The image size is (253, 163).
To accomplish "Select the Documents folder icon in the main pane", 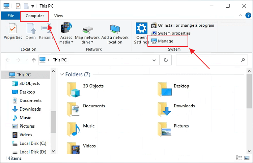I will (73, 109).
